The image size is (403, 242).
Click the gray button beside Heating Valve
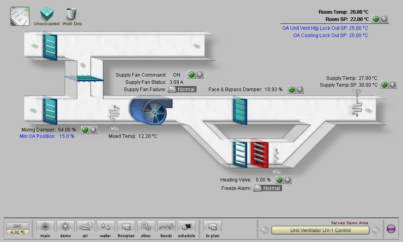288,180
